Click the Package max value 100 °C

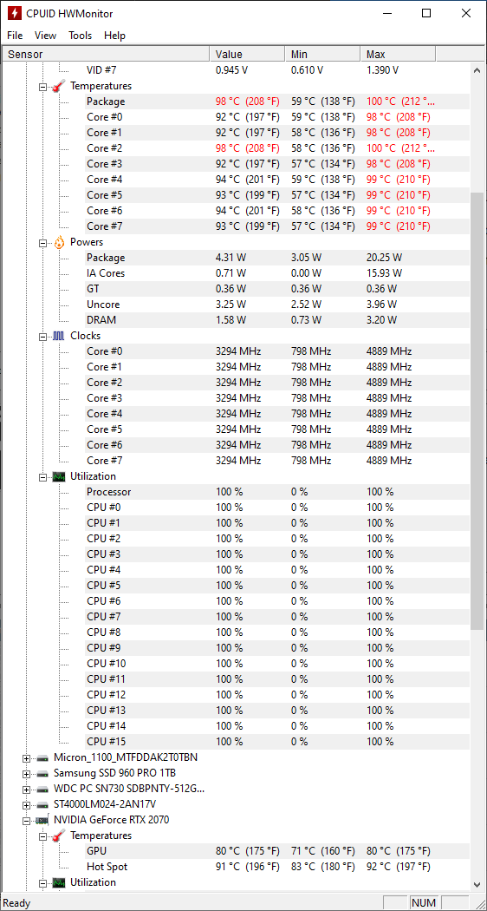point(400,102)
